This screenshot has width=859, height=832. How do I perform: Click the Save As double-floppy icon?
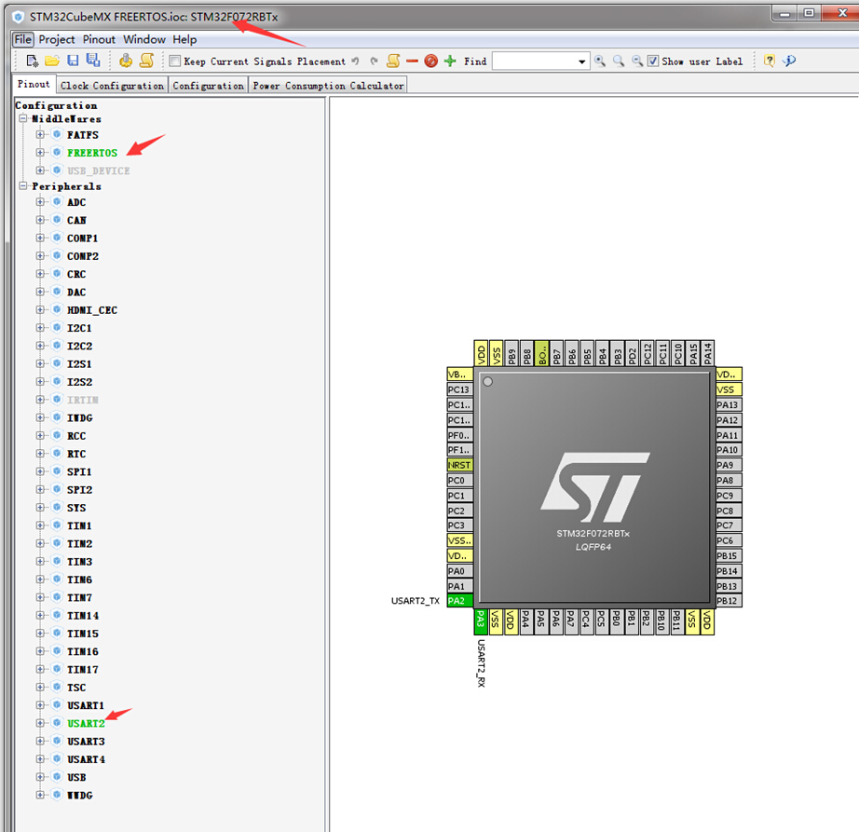click(93, 61)
